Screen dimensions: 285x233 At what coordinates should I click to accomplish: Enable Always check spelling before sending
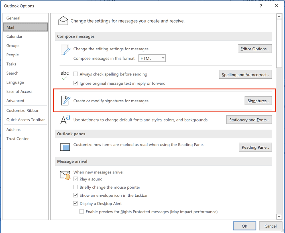coord(76,74)
